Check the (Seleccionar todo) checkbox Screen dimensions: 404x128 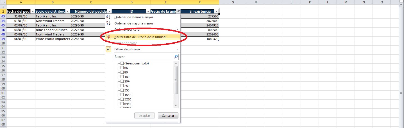(122, 63)
